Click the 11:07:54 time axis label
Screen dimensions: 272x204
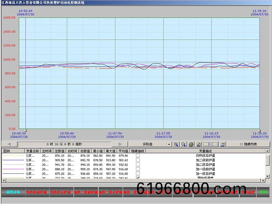pos(115,133)
